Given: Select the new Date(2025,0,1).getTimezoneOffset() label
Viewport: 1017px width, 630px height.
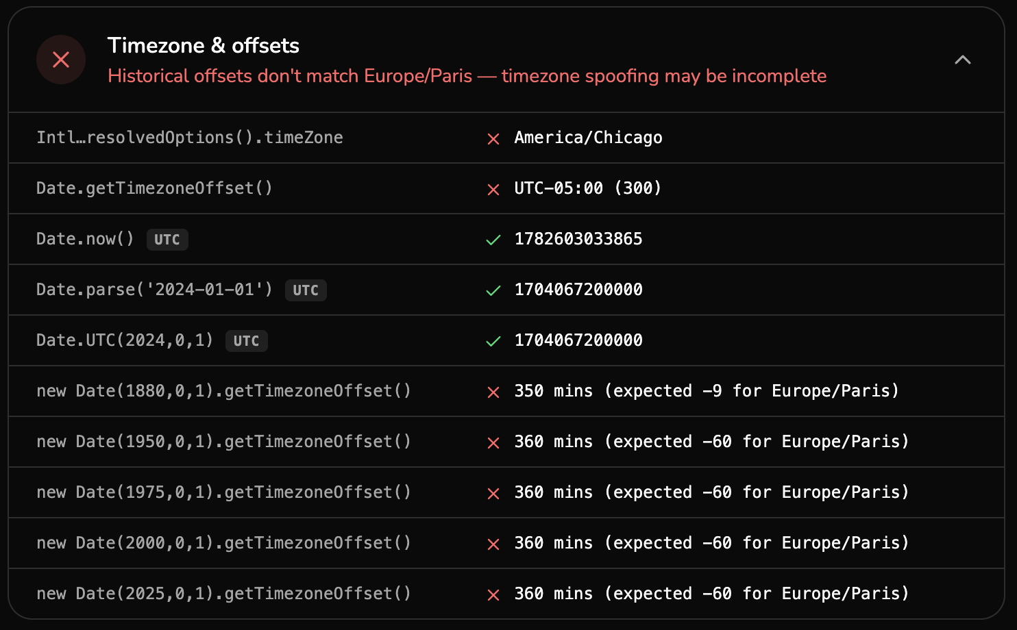Looking at the screenshot, I should coord(224,594).
